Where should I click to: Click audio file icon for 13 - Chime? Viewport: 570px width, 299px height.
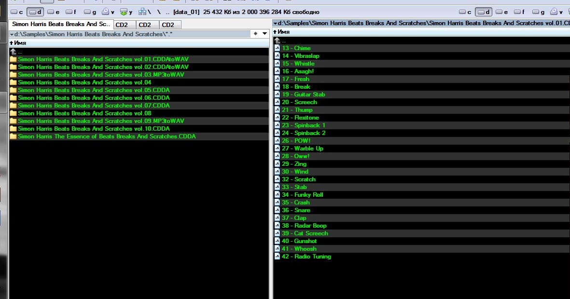[277, 48]
